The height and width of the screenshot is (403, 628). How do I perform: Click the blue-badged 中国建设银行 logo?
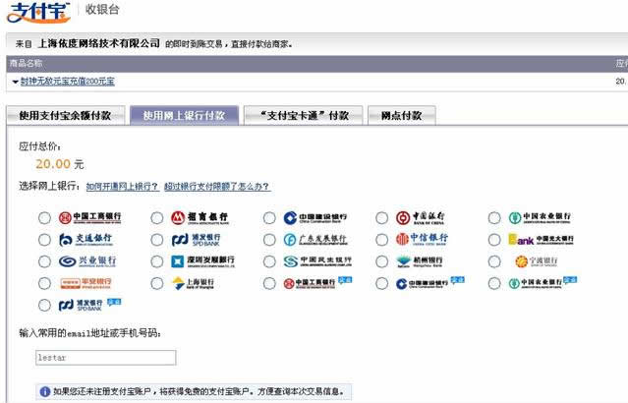430,282
